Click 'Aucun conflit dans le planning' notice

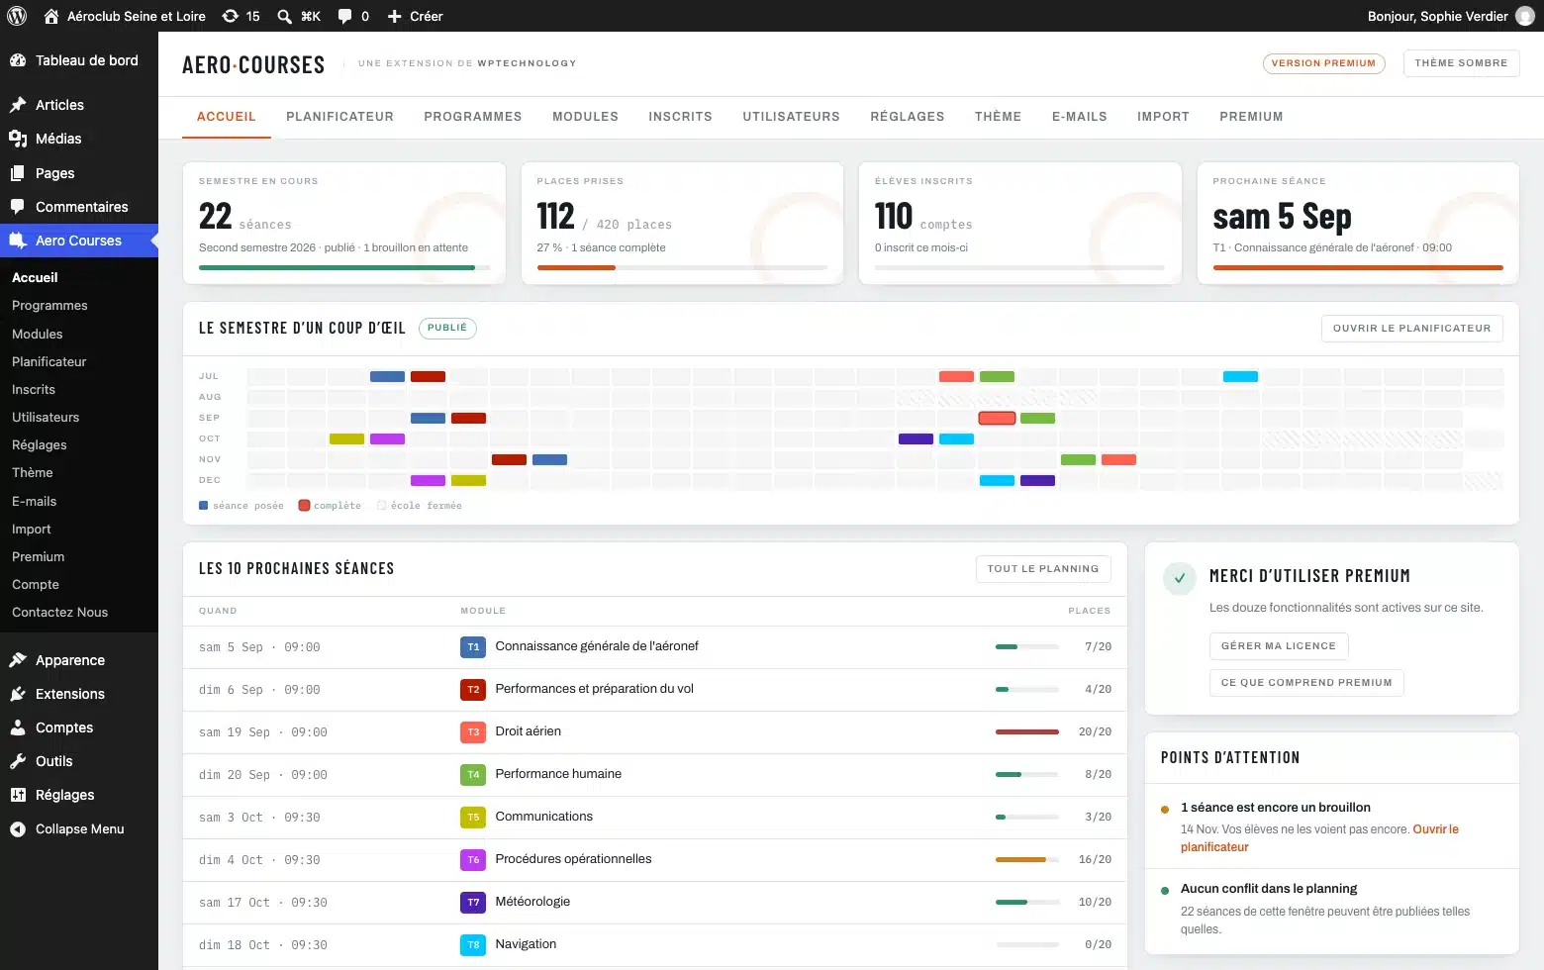coord(1269,889)
